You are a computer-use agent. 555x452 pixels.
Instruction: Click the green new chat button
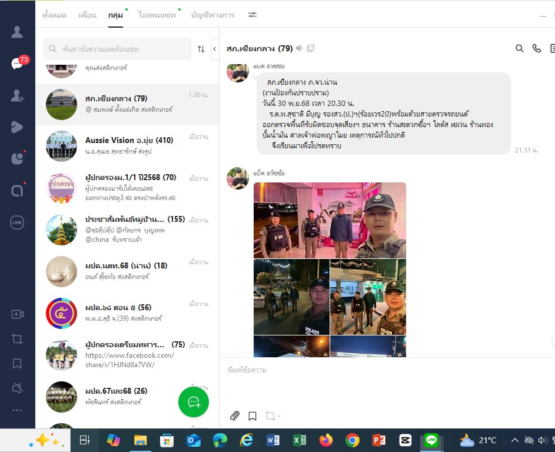[x=193, y=403]
